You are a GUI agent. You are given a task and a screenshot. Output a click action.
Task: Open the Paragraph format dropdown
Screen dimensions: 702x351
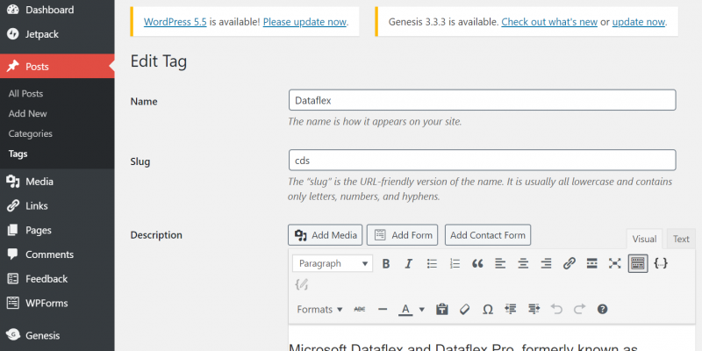click(333, 264)
